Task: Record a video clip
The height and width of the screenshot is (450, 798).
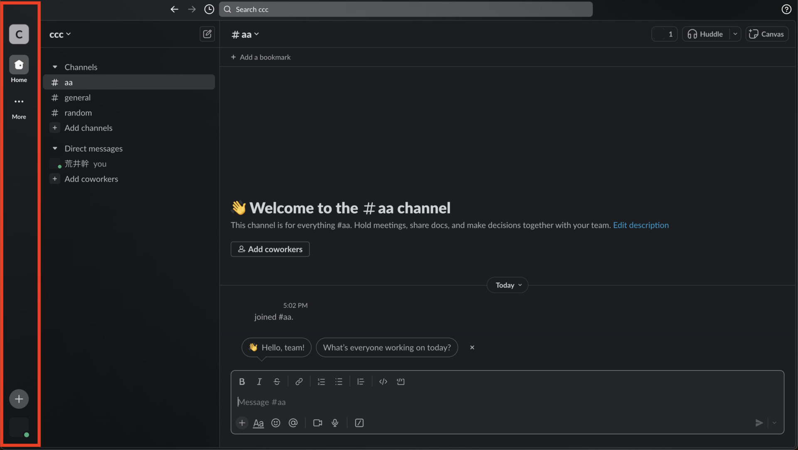Action: coord(318,423)
